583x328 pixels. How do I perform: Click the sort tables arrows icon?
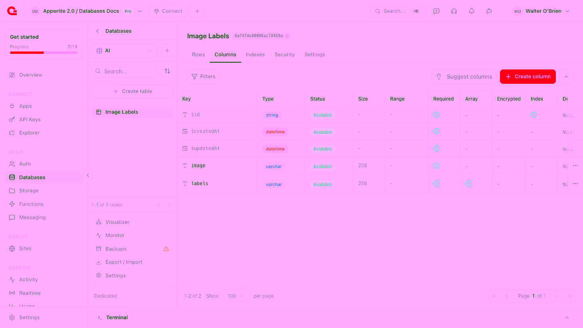167,71
